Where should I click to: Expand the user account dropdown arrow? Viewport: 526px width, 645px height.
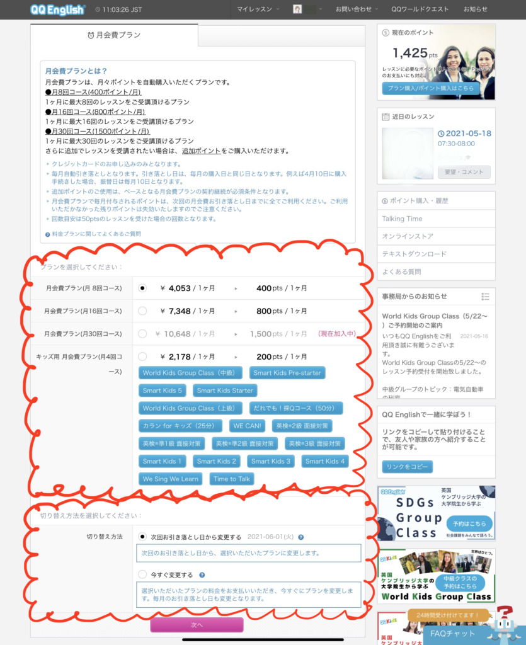point(321,9)
